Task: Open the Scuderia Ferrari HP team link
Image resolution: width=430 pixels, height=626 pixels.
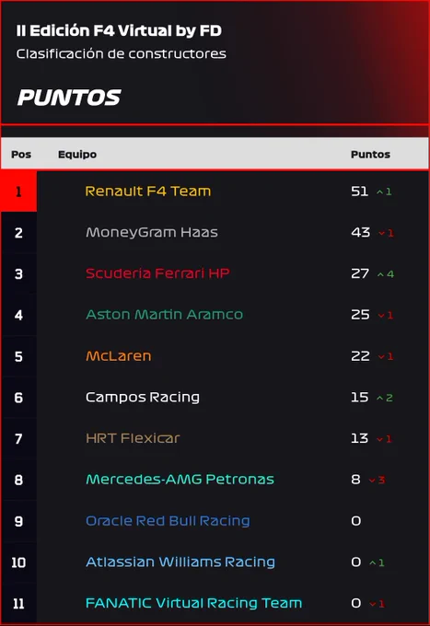Action: [x=157, y=273]
